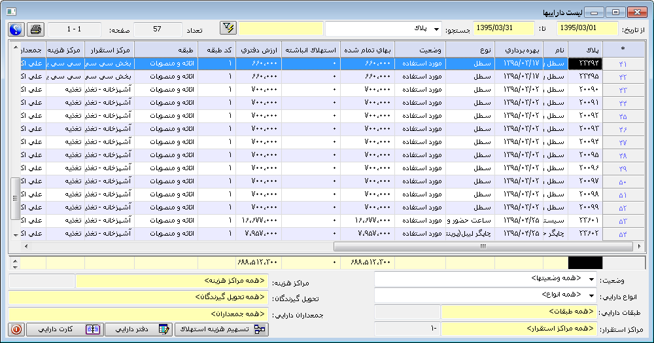Select the همه طبقات field
The height and width of the screenshot is (343, 654).
coord(519,312)
